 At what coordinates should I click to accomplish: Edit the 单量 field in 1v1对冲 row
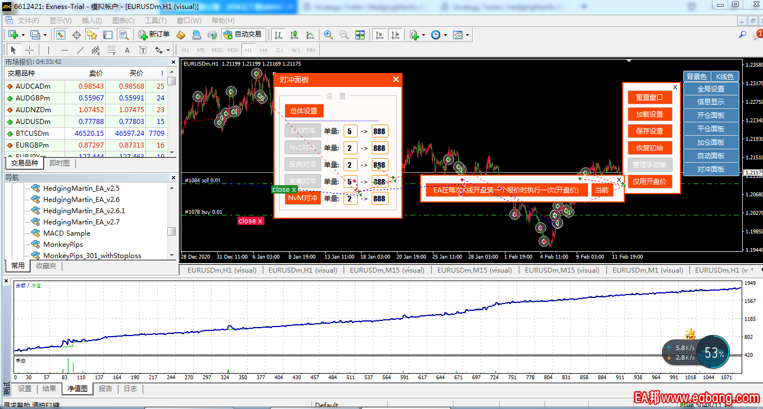click(350, 131)
